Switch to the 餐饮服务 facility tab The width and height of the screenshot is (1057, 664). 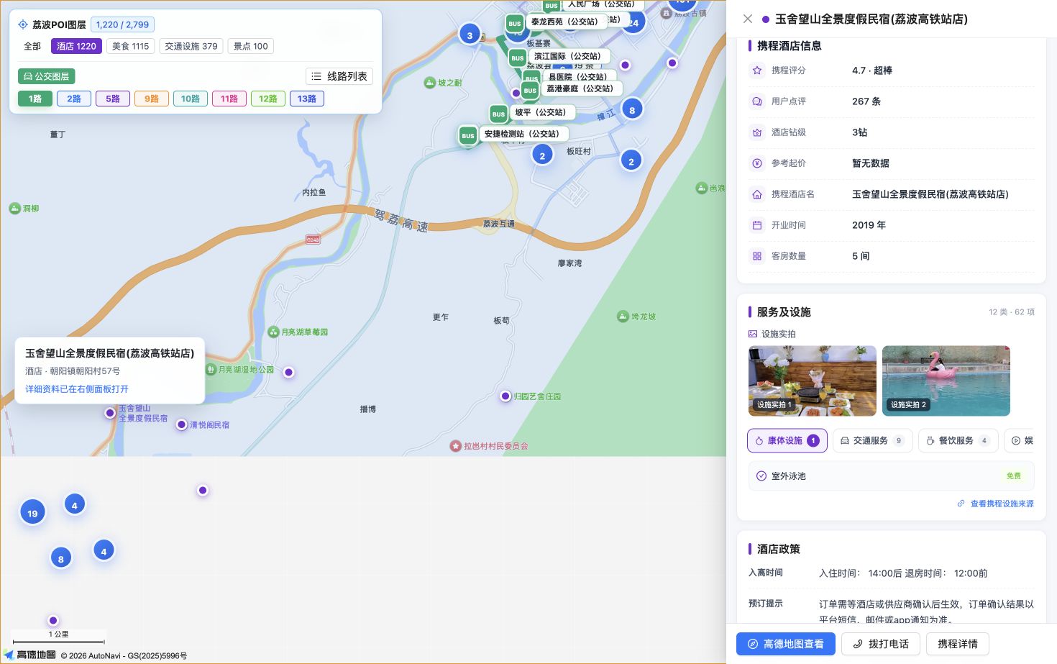958,440
